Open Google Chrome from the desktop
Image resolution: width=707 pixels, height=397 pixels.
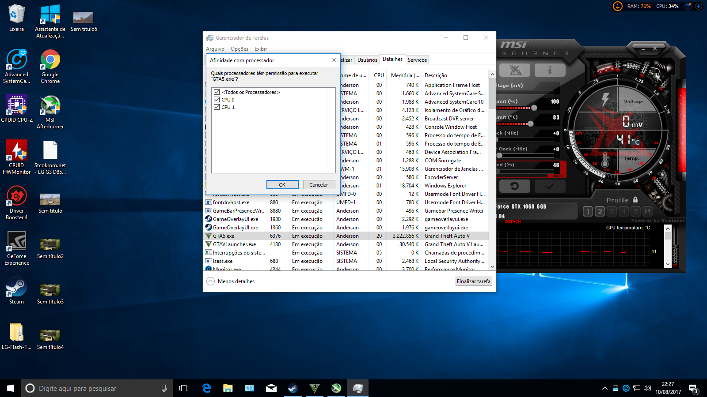point(50,67)
